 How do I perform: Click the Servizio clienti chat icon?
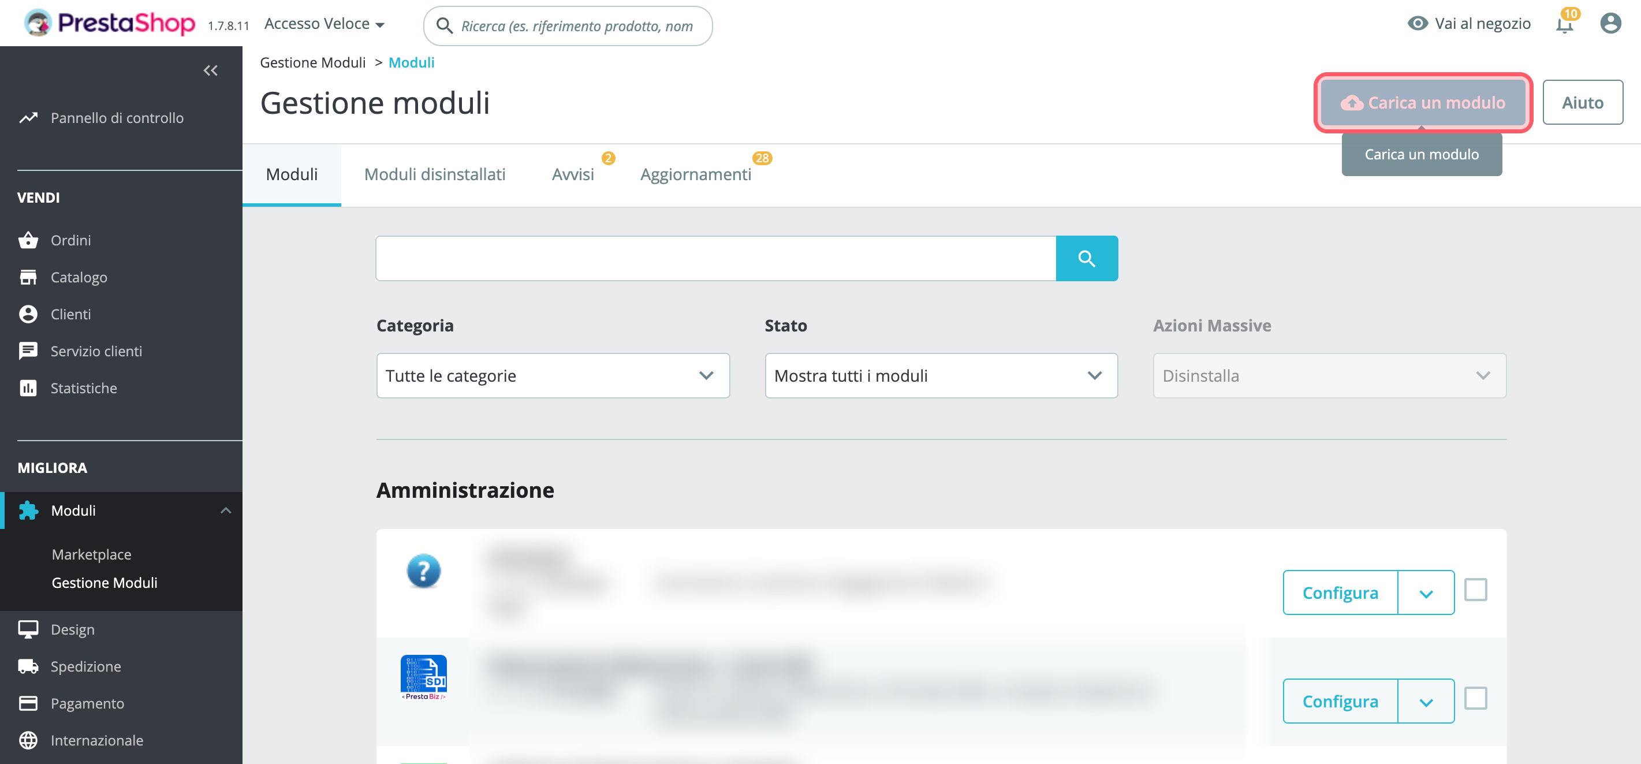point(28,351)
